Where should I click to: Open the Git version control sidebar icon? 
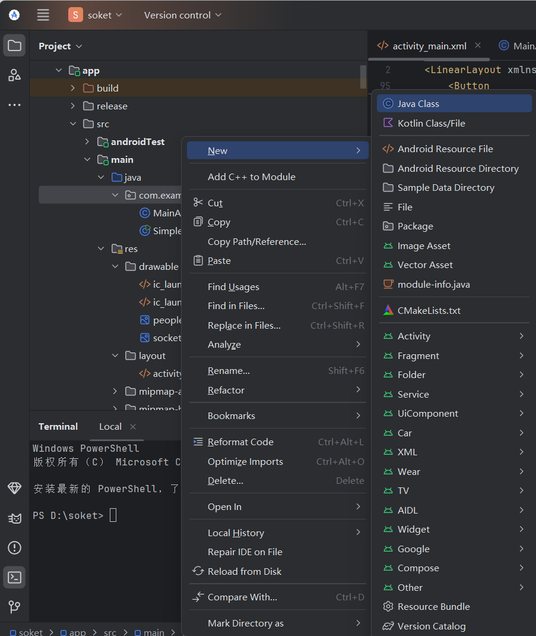(15, 607)
